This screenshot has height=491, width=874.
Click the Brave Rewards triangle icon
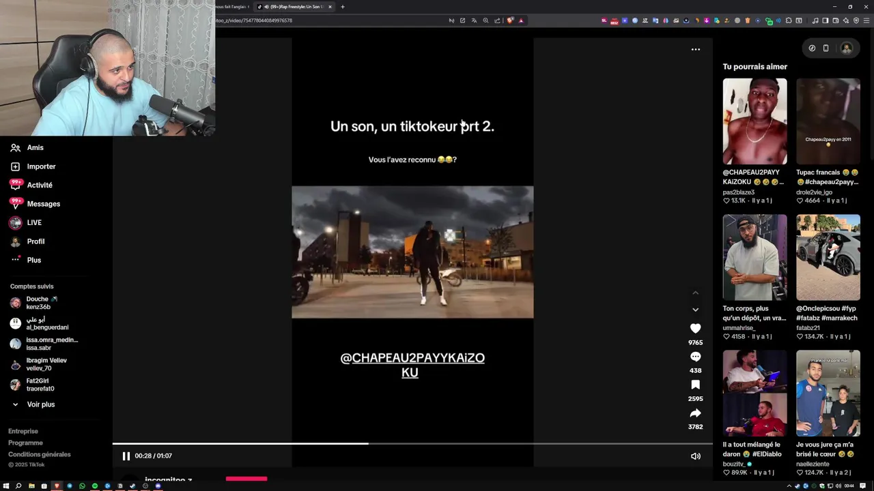(521, 20)
